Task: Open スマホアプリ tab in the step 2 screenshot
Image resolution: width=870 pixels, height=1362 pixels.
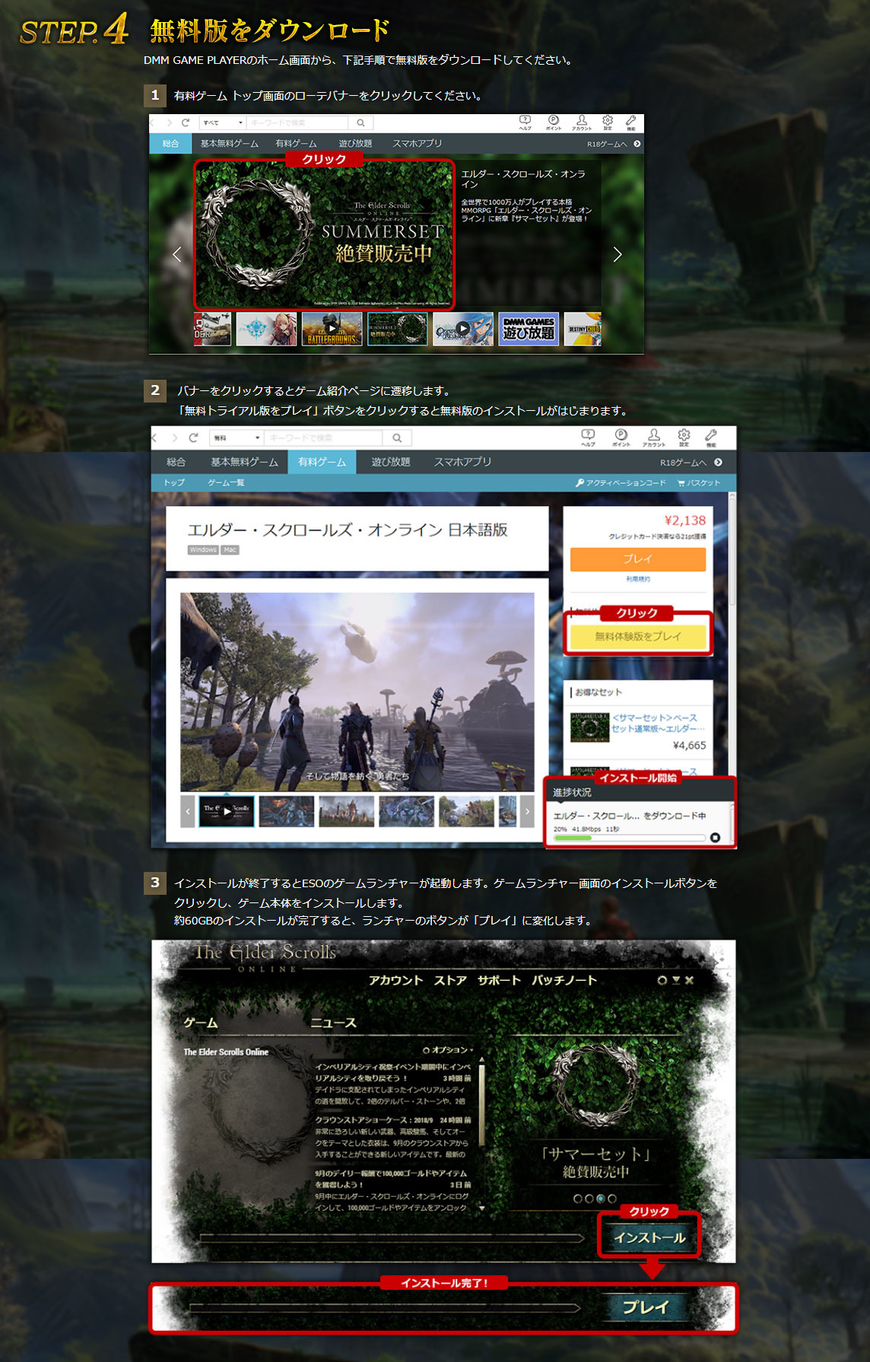Action: [462, 462]
